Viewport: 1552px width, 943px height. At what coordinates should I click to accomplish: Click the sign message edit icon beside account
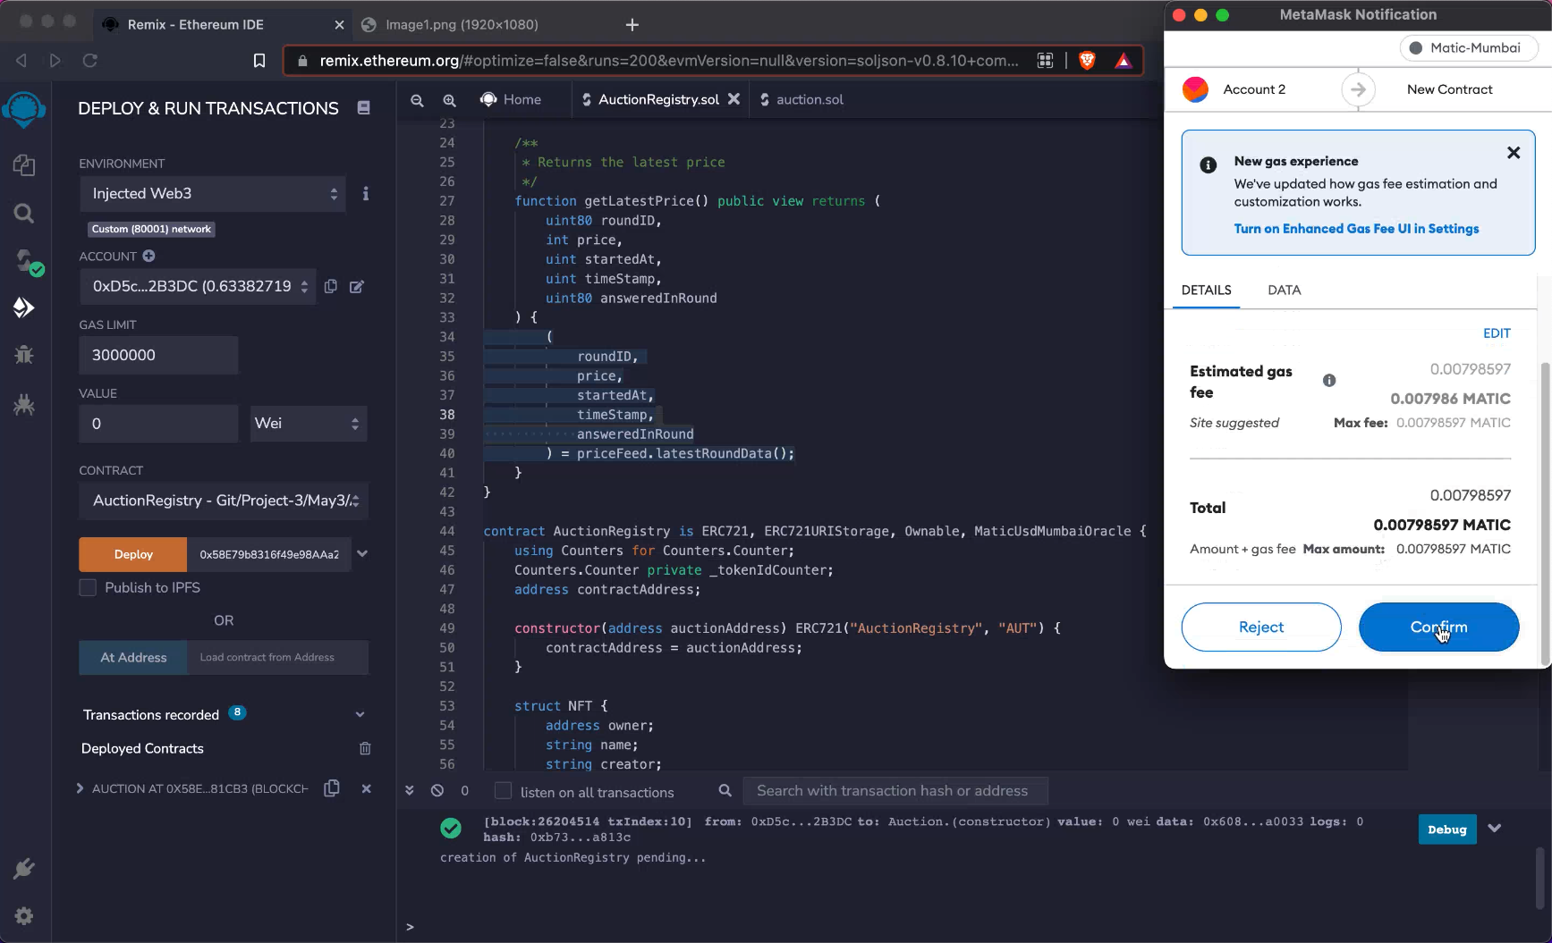pyautogui.click(x=357, y=286)
